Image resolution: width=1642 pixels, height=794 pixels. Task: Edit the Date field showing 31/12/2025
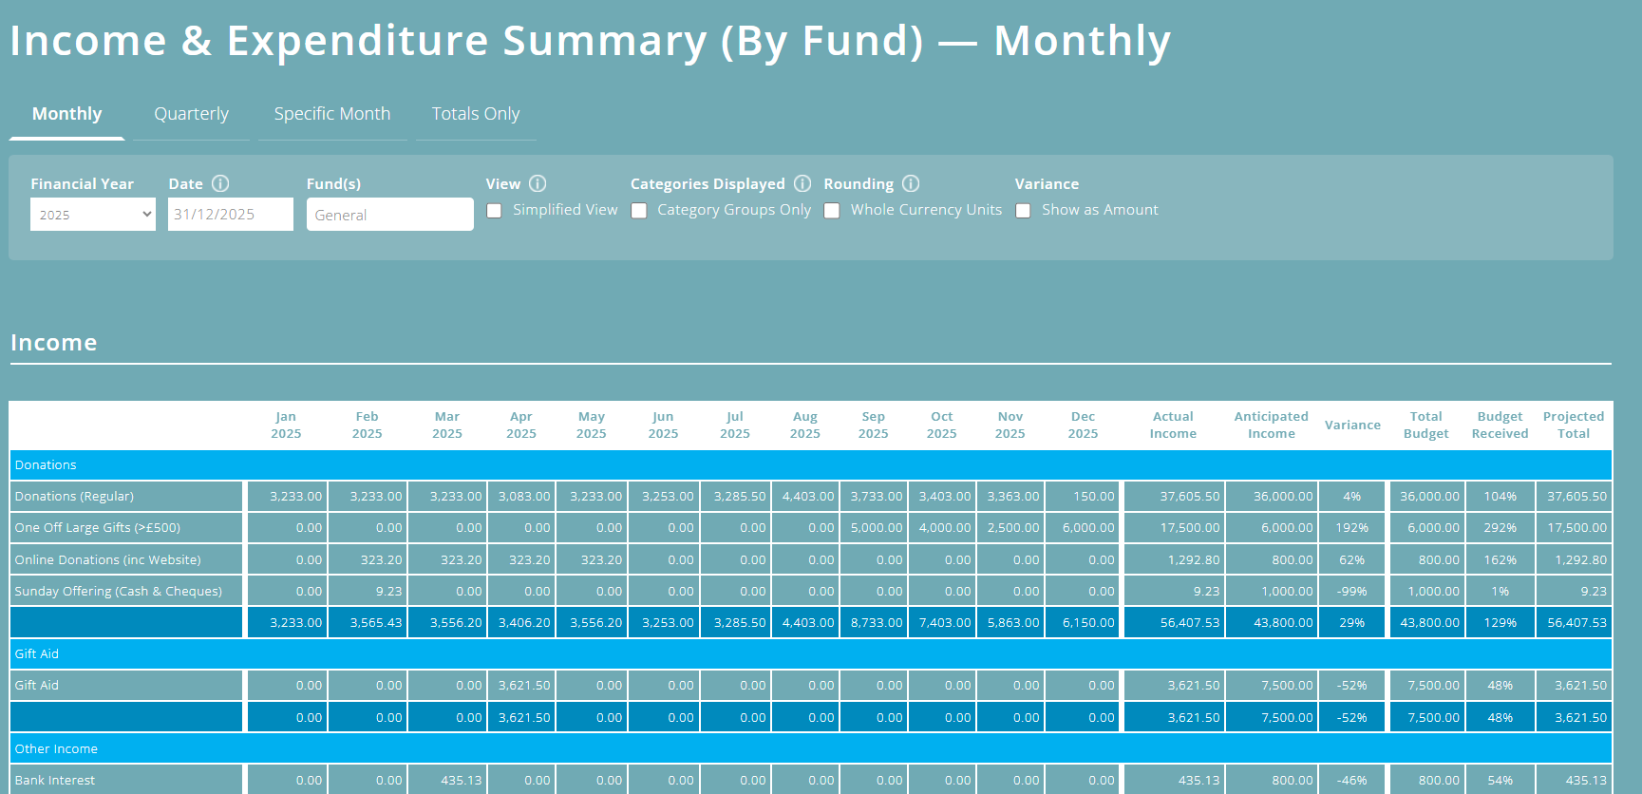coord(231,215)
